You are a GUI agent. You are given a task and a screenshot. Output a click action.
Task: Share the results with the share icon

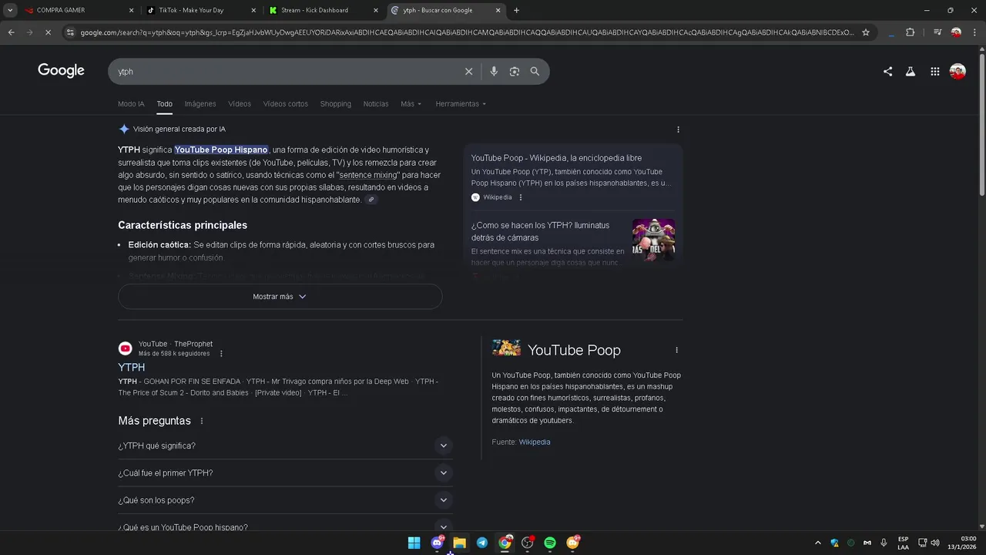[x=887, y=72]
